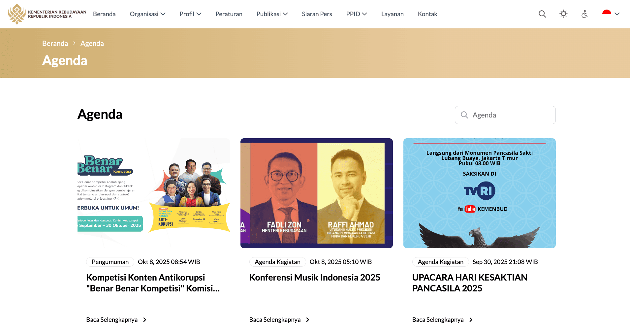Expand the Organisasi menu
This screenshot has width=630, height=334.
click(147, 14)
